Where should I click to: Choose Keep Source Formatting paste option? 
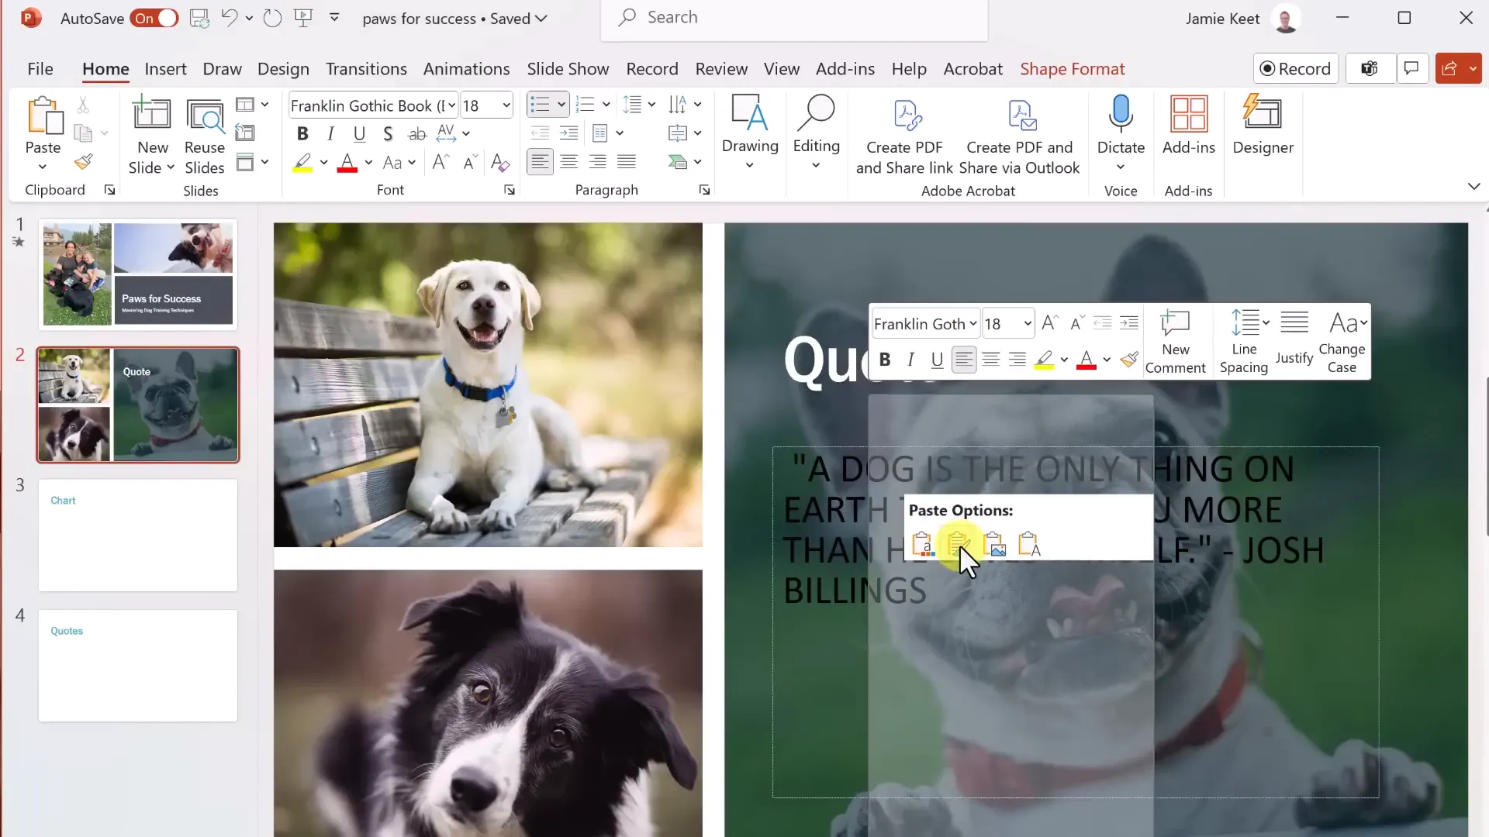coord(958,544)
